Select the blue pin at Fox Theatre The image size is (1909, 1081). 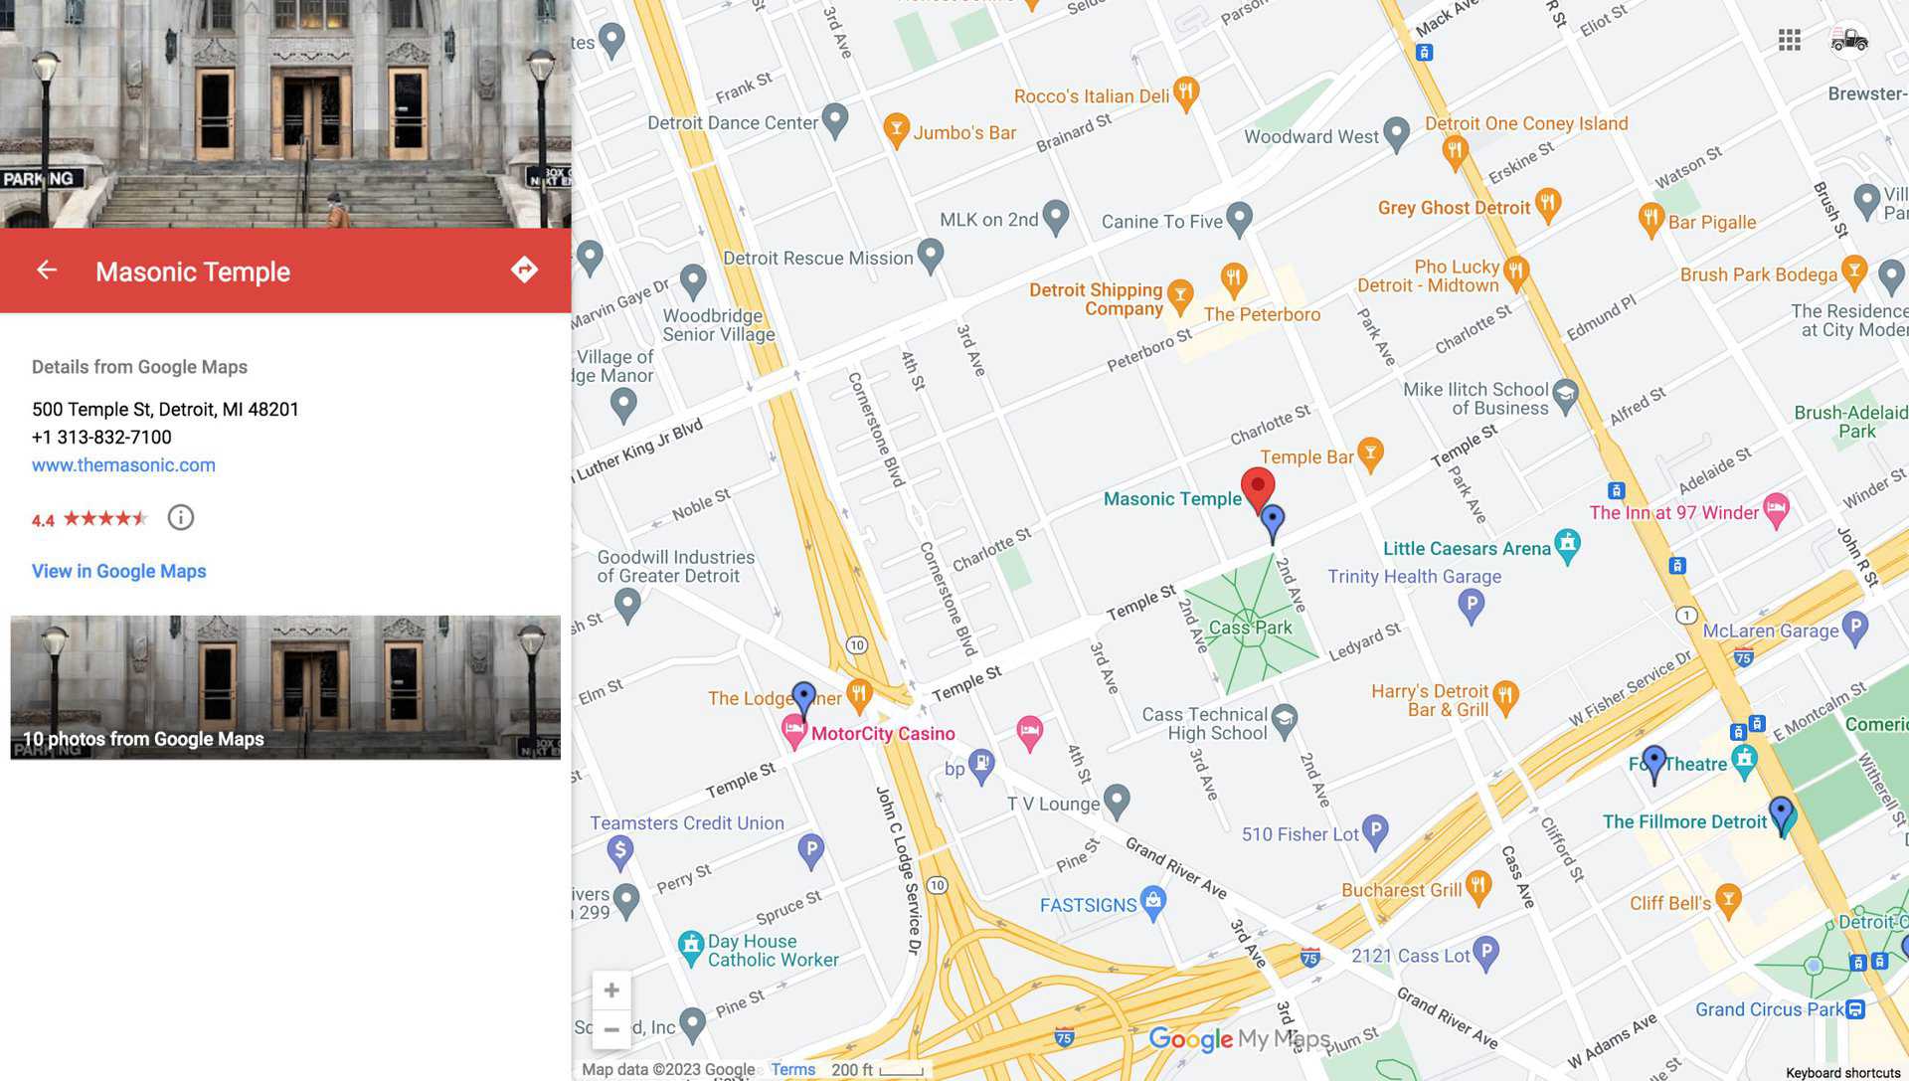pyautogui.click(x=1653, y=764)
